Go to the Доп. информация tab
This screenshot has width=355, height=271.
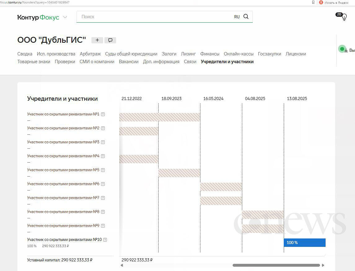(x=161, y=62)
